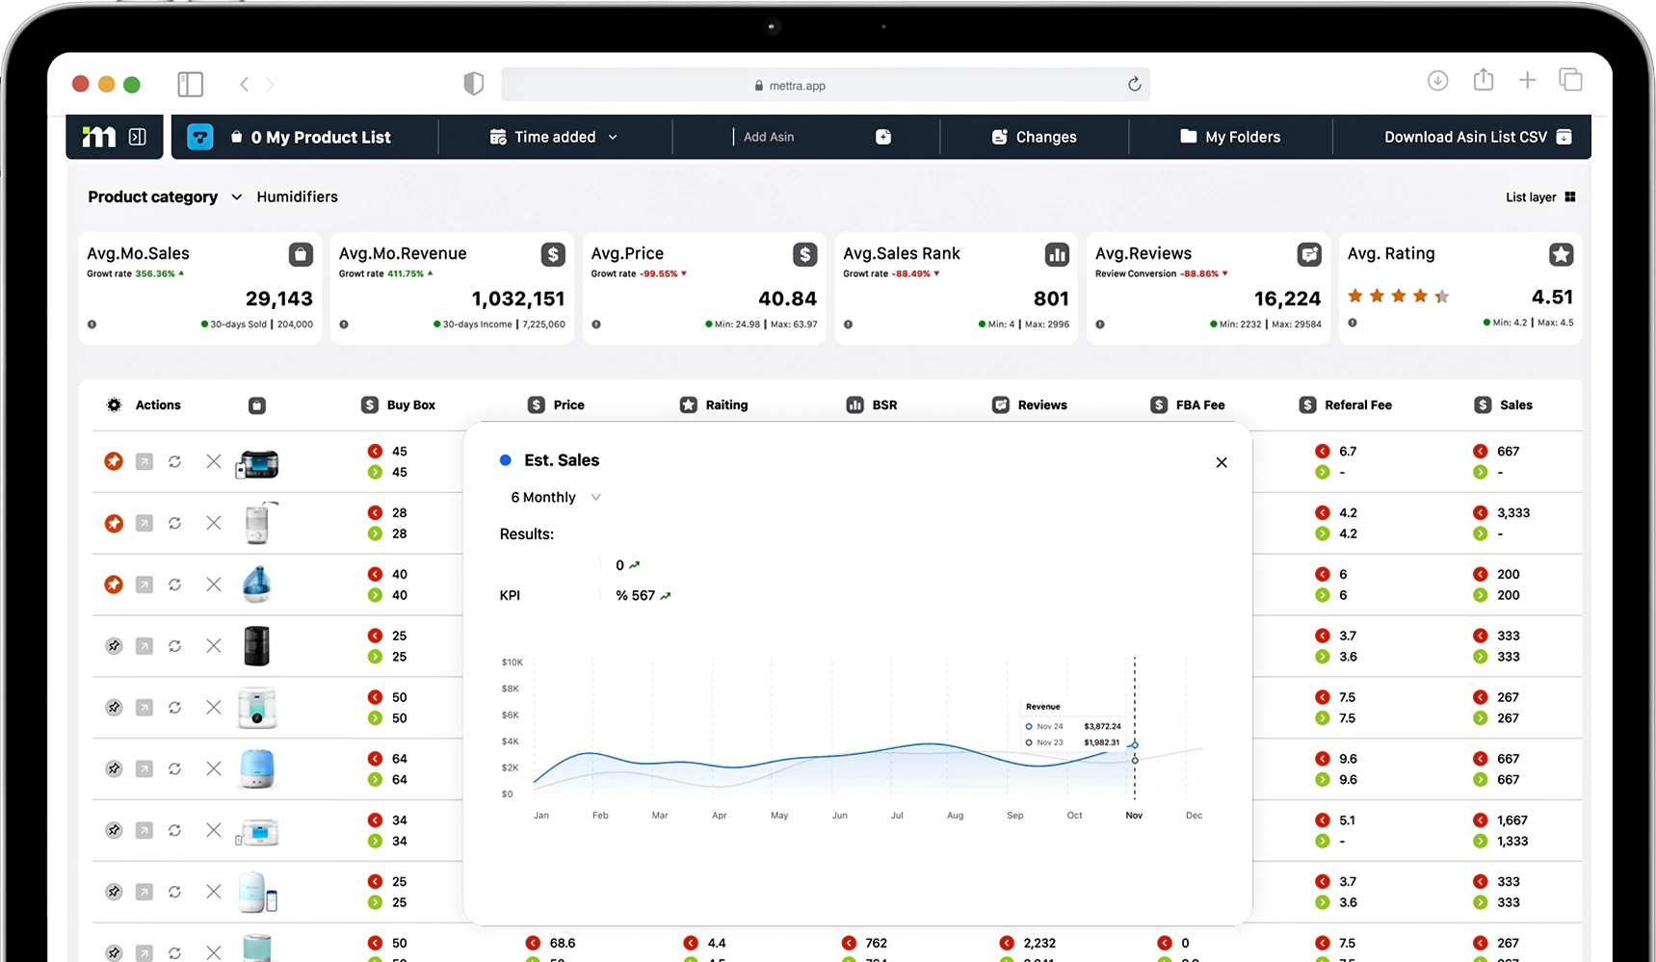Screen dimensions: 1656x962
Task: Click the Avg. Rating star icon
Action: [1562, 254]
